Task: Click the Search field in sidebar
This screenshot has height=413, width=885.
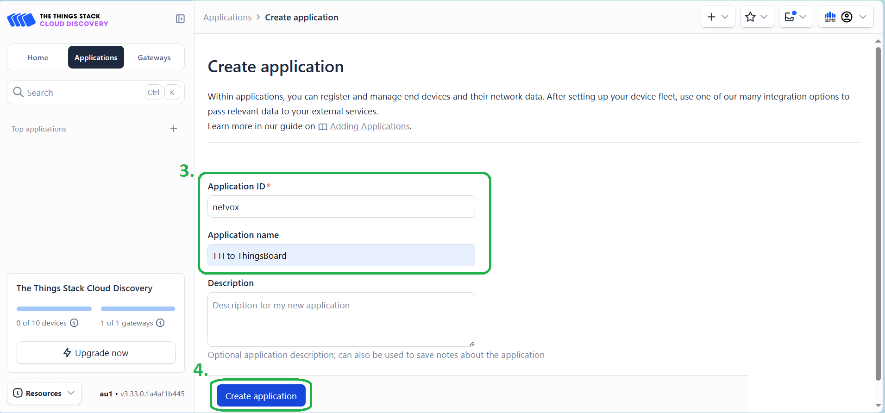Action: click(x=96, y=92)
